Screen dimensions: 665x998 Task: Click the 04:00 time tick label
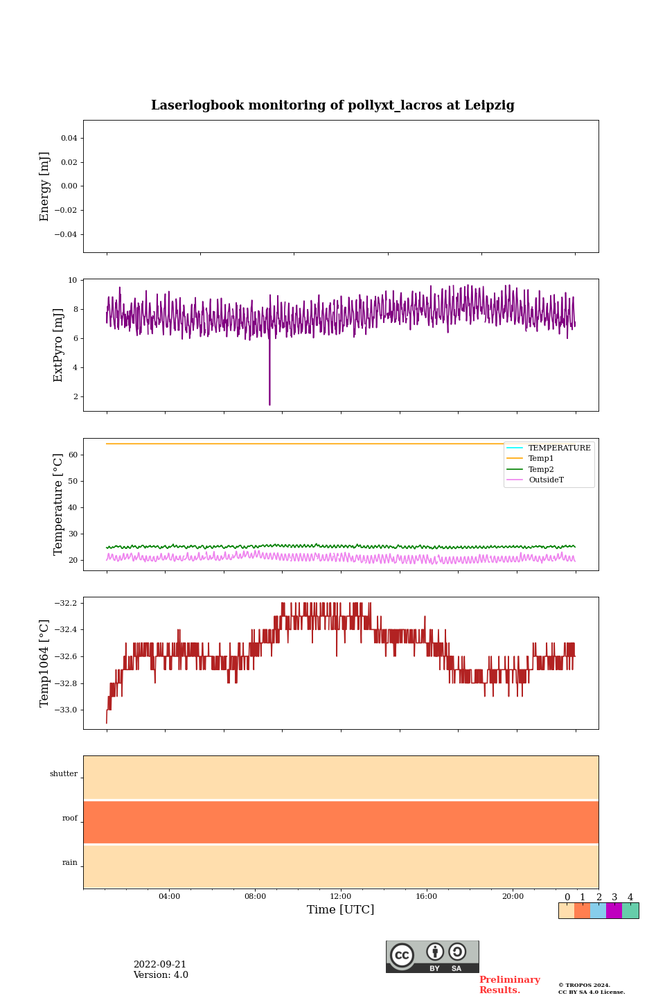click(169, 896)
